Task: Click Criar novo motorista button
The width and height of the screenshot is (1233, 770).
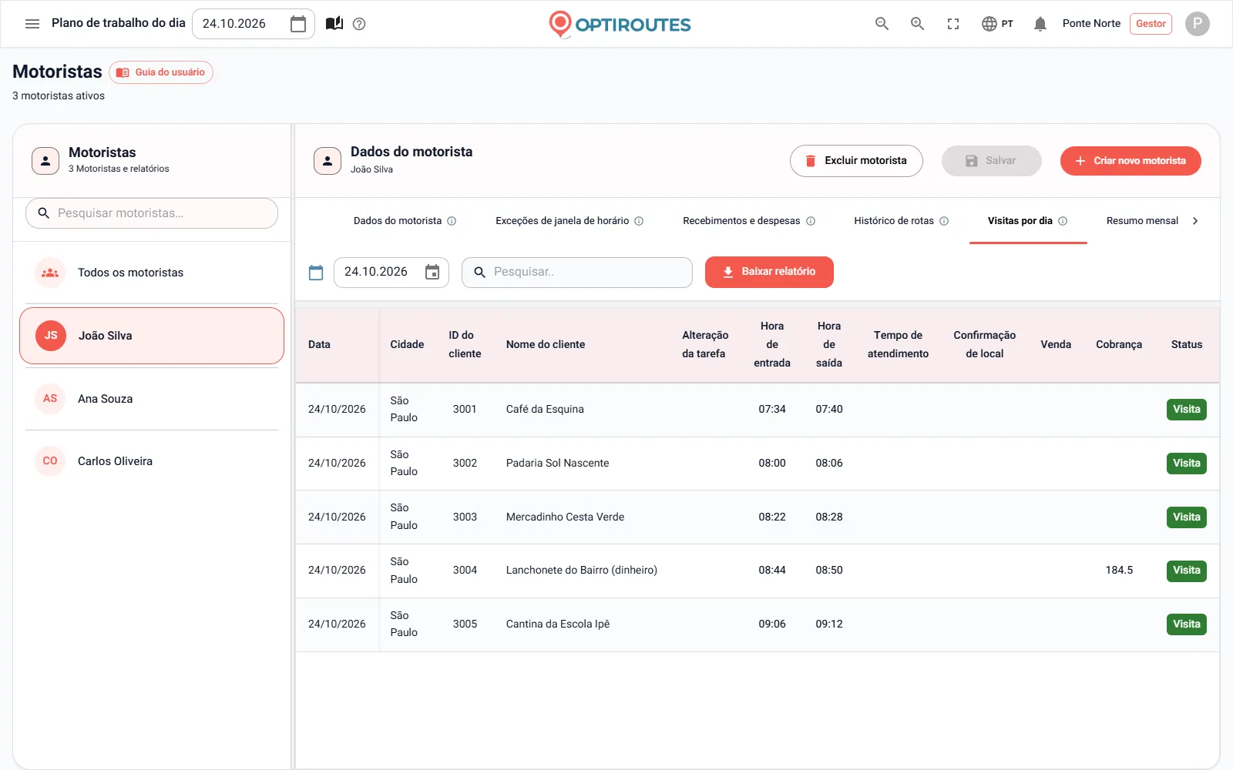Action: [1131, 161]
